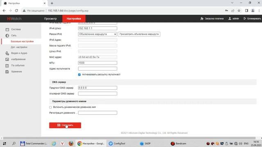Switch to ConfigTool in taskbar

117,143
